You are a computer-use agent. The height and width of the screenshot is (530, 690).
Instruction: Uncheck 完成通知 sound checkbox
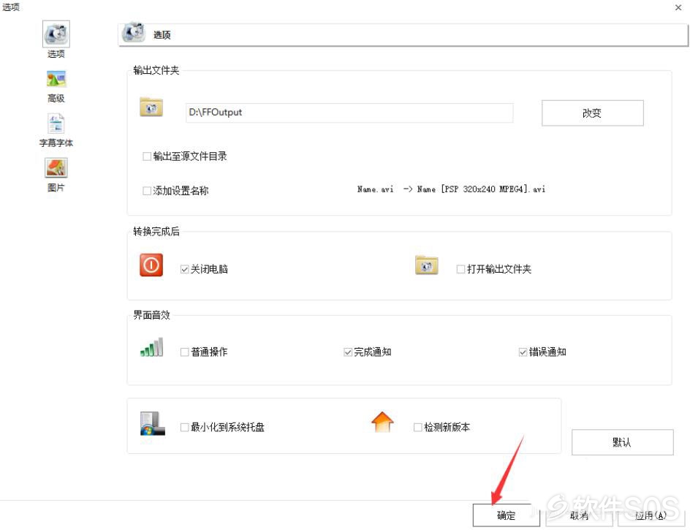[x=348, y=352]
